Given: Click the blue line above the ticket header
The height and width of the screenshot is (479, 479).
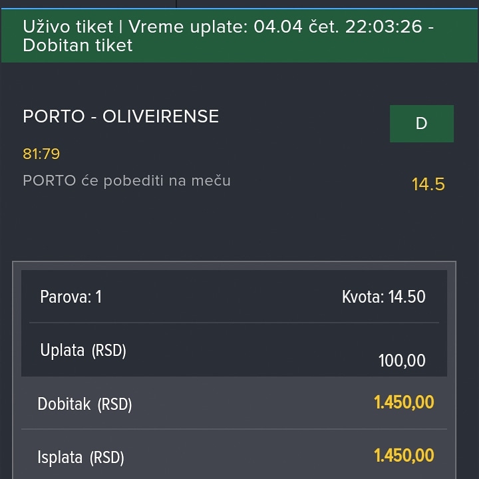Looking at the screenshot, I should [239, 9].
